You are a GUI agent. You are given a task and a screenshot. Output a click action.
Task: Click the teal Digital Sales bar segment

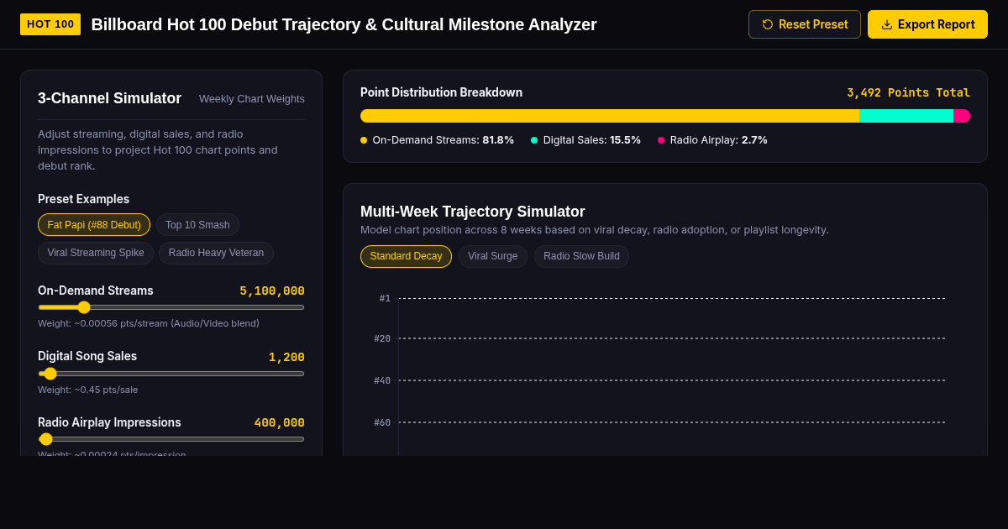coord(906,116)
